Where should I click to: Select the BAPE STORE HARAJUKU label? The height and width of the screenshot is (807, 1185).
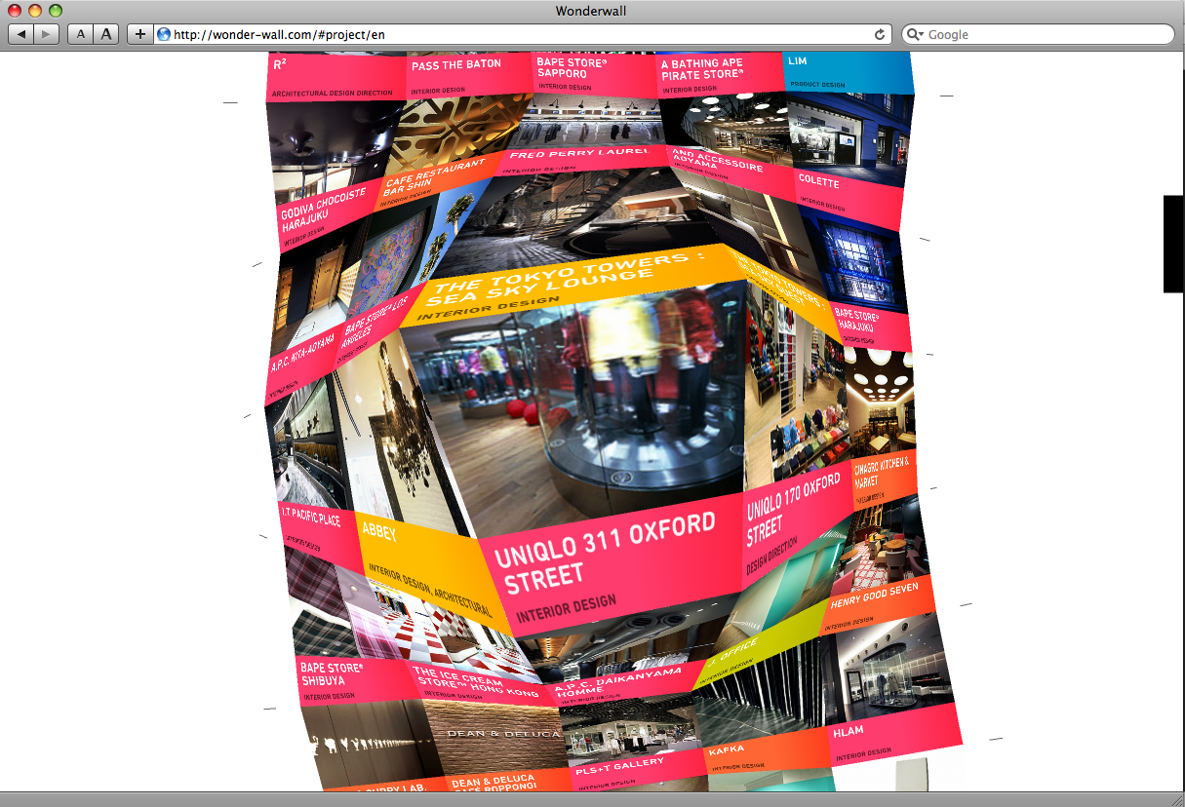[x=870, y=327]
